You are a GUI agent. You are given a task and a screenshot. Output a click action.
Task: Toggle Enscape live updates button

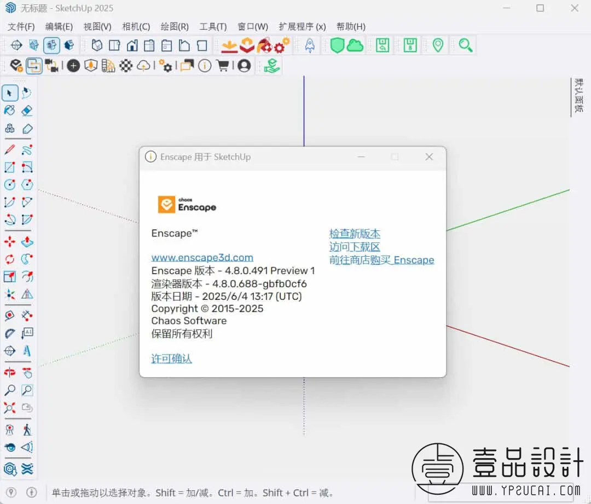tap(34, 66)
